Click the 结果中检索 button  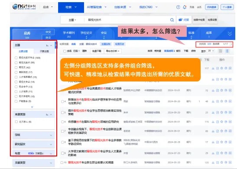pyautogui.click(x=199, y=20)
